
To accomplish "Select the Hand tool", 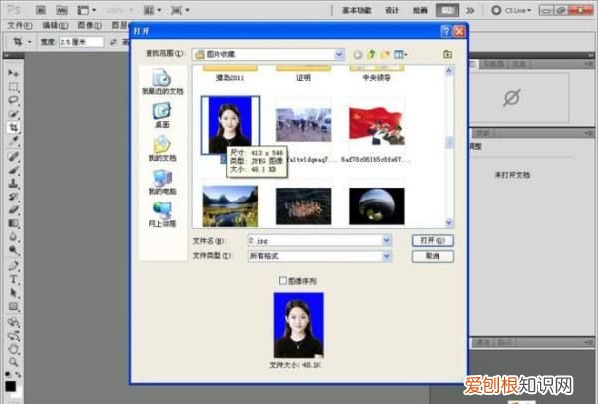I will pos(13,349).
